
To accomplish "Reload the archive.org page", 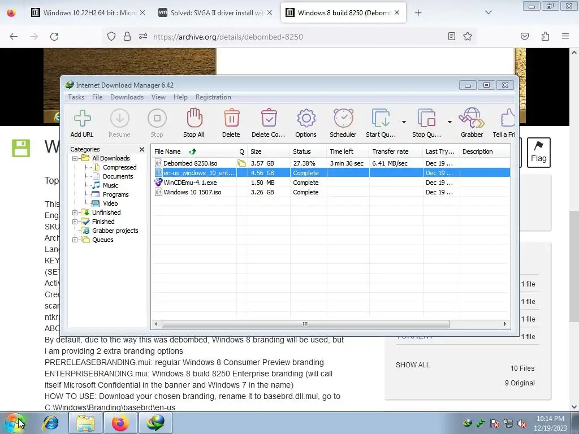I will [x=54, y=37].
